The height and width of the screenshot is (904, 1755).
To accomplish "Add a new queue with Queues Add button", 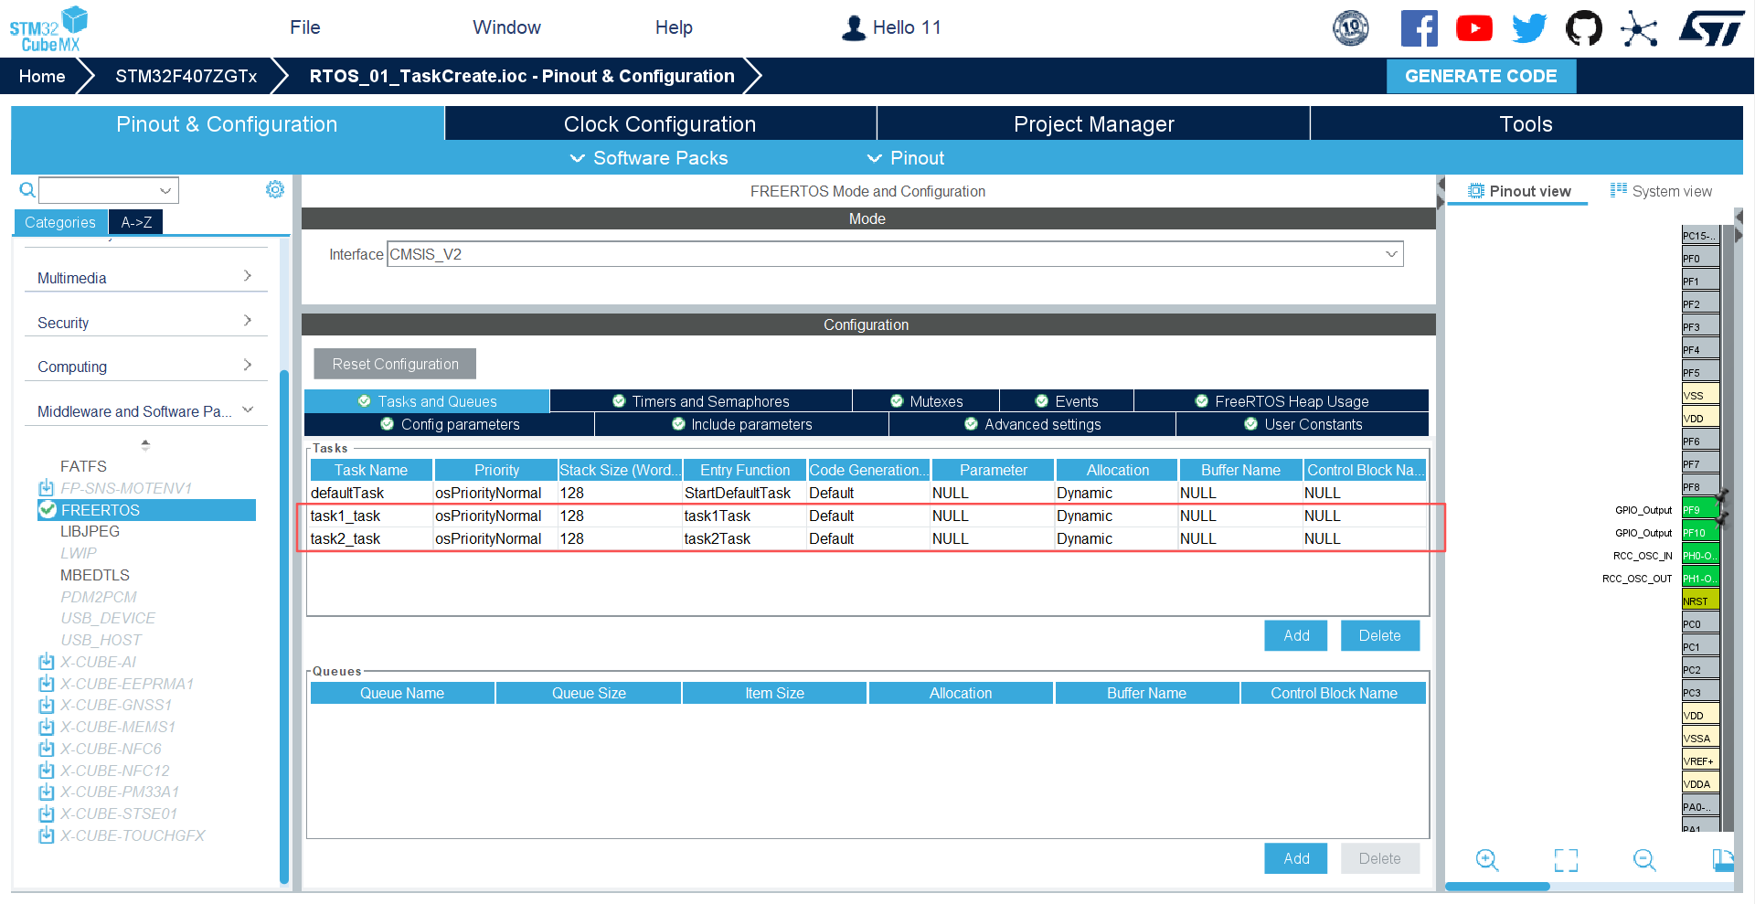I will coord(1295,858).
